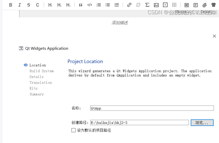The image size is (219, 143).
Task: Insert heading level 3
Action: click(x=68, y=5)
